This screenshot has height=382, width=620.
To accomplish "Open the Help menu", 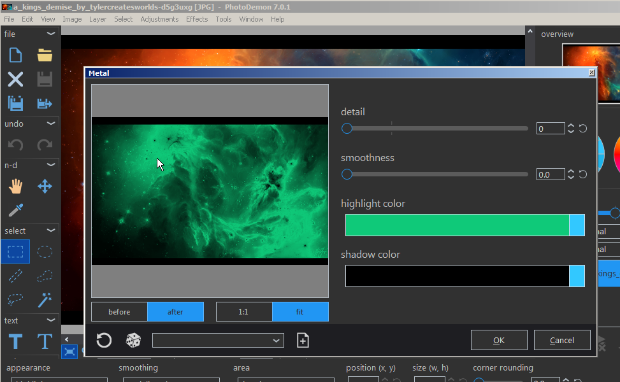I will pyautogui.click(x=278, y=19).
